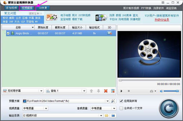Image resolution: width=183 pixels, height=121 pixels.
Task: Take snapshot with the camera icon
Action: pyautogui.click(x=151, y=91)
